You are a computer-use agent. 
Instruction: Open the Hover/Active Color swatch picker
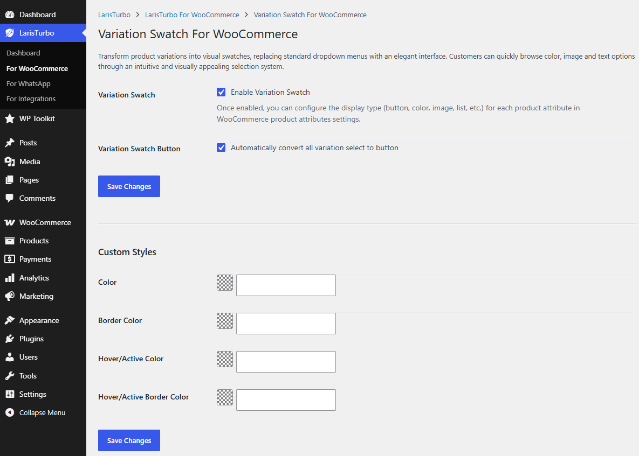225,359
